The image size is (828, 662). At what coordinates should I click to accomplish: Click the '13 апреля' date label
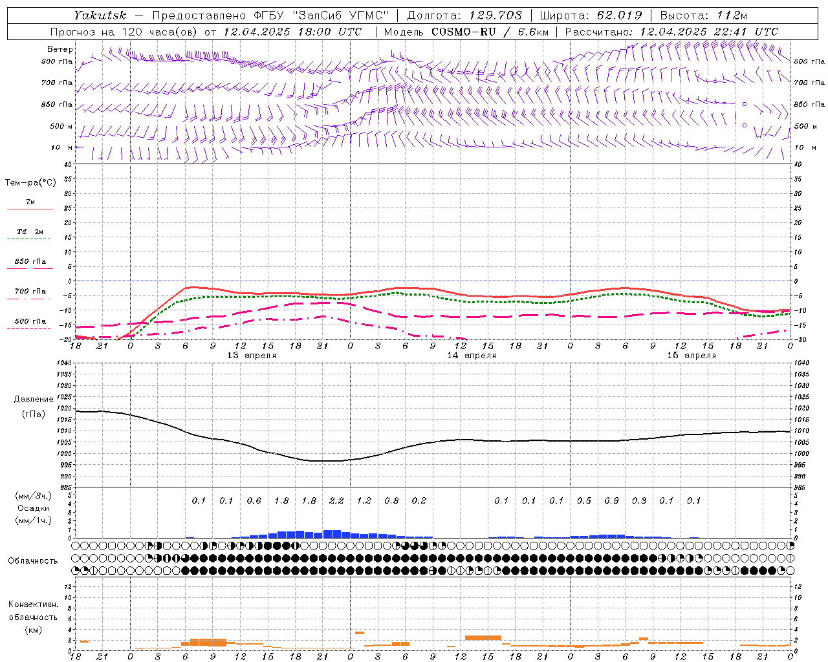252,356
